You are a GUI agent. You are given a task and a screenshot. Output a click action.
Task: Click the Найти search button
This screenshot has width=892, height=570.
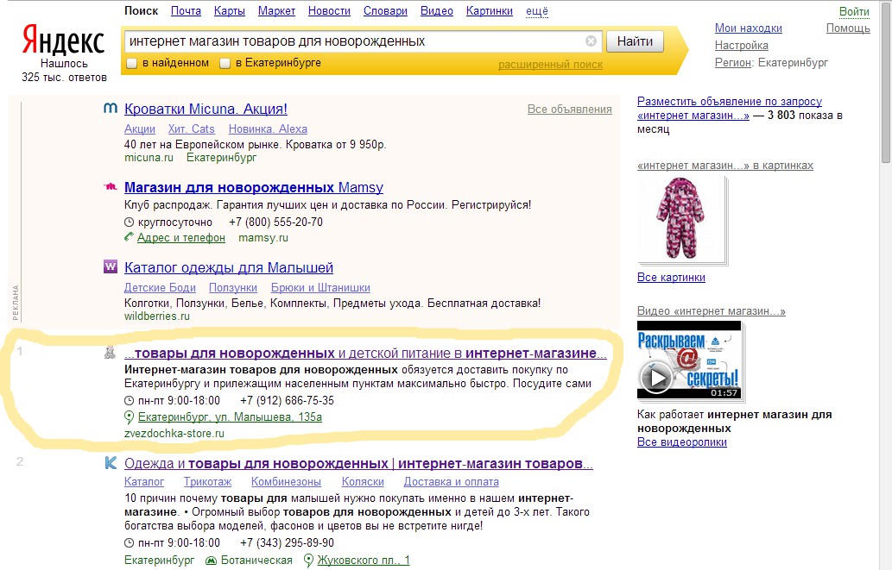[x=635, y=41]
